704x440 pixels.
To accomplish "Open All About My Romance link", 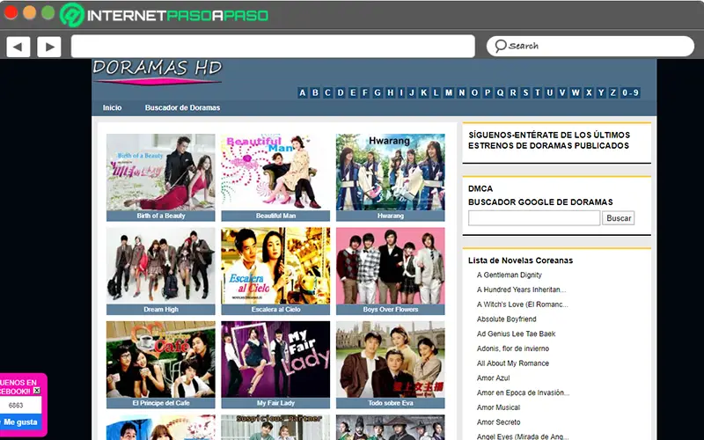I will (x=513, y=363).
